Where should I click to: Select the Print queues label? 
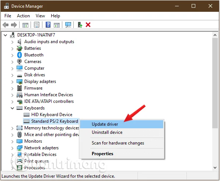(x=36, y=161)
